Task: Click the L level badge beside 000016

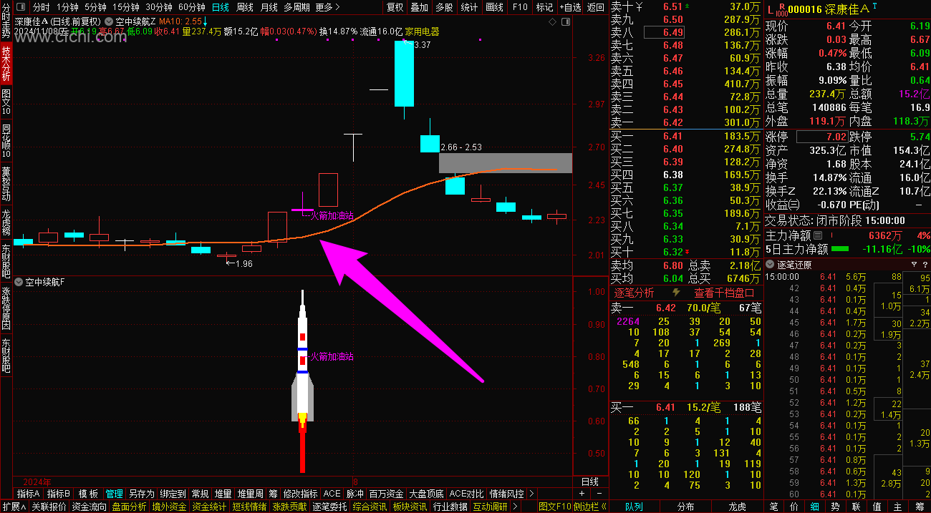Action: (771, 9)
